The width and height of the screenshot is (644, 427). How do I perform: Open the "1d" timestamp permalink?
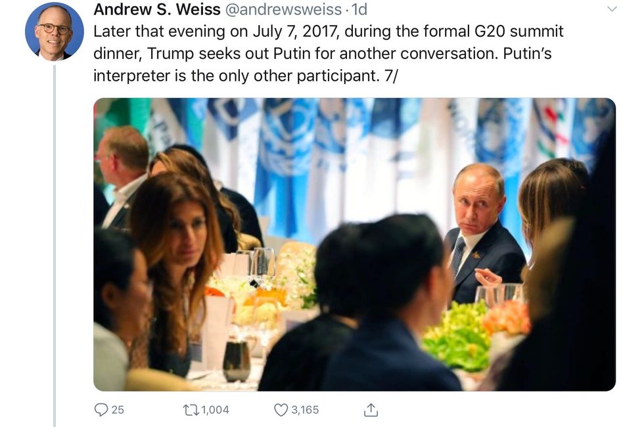tap(359, 10)
